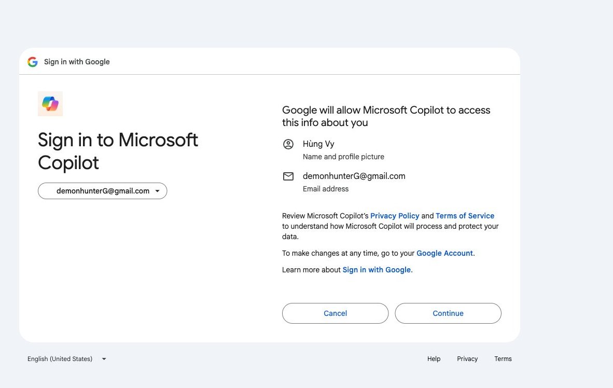The height and width of the screenshot is (388, 613).
Task: Open the Privacy footer link
Action: 467,358
